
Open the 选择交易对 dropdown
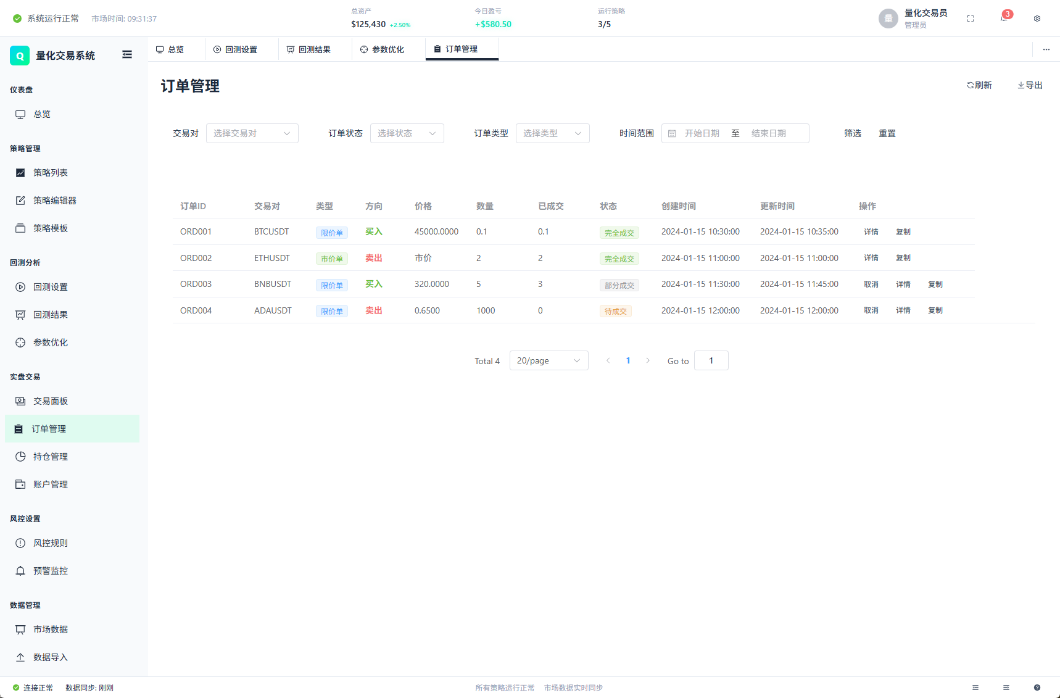click(252, 133)
